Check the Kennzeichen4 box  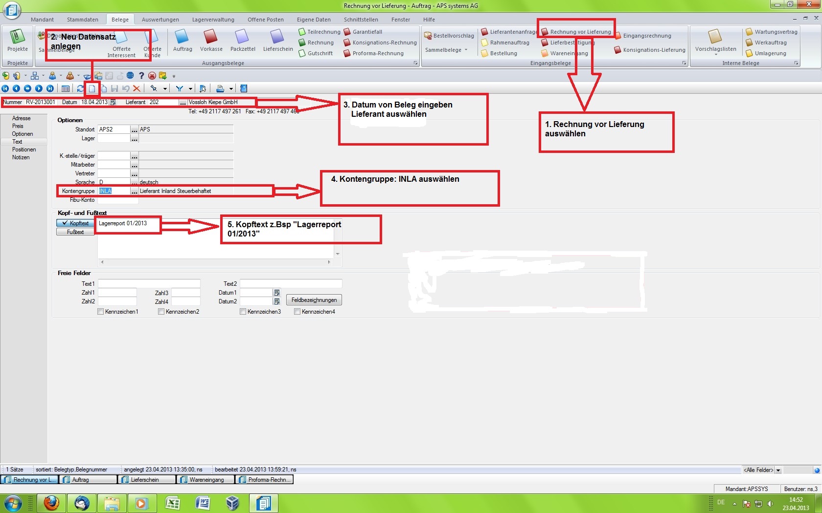(x=297, y=312)
